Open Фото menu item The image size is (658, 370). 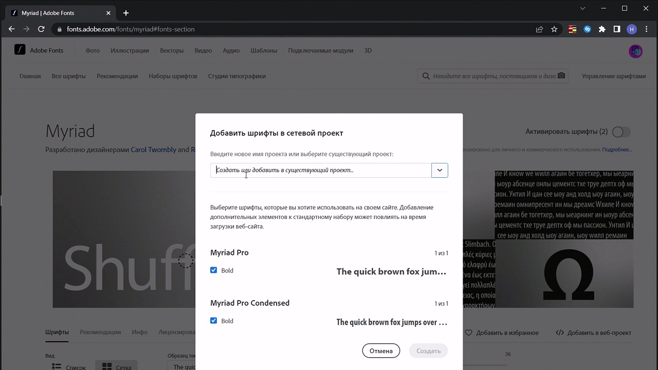point(93,50)
